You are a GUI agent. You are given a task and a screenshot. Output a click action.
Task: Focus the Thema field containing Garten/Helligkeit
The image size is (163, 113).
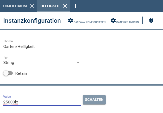(x=42, y=47)
